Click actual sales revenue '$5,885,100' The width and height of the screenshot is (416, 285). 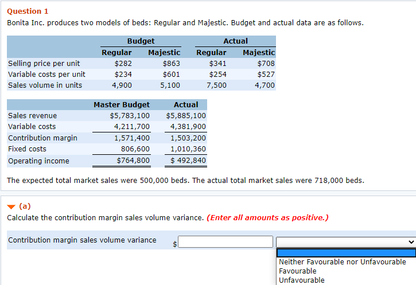[186, 116]
